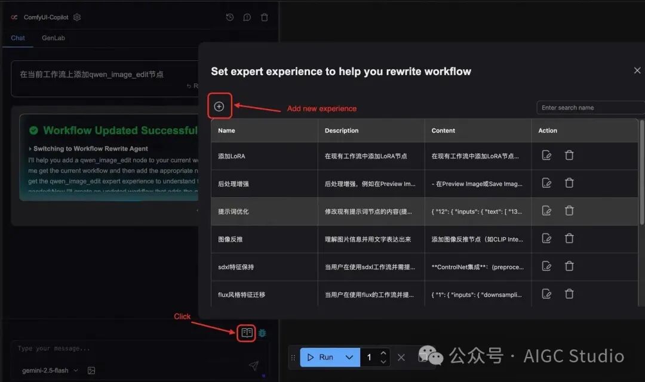This screenshot has width=645, height=382.
Task: Attach an image next to the model selector
Action: pyautogui.click(x=91, y=370)
